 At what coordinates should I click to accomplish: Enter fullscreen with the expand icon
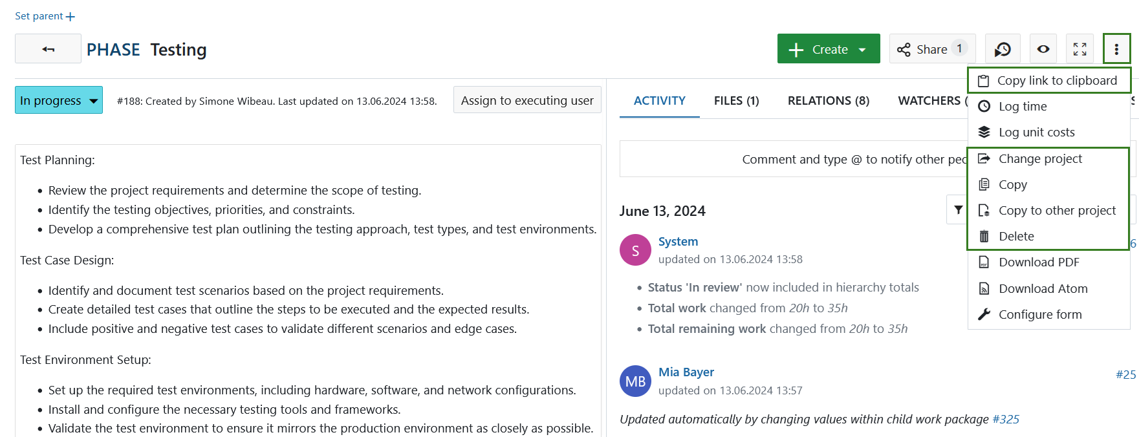[x=1079, y=49]
